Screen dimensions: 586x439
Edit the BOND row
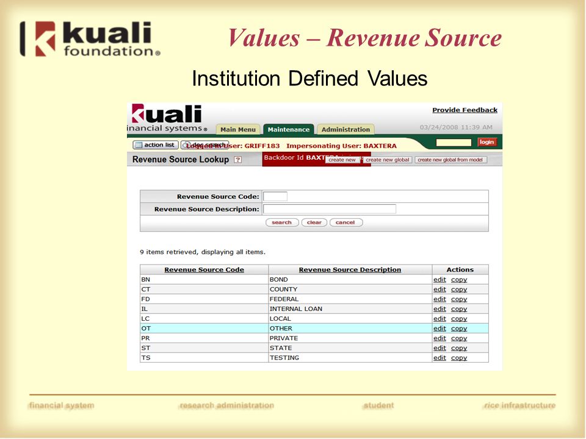(x=440, y=280)
